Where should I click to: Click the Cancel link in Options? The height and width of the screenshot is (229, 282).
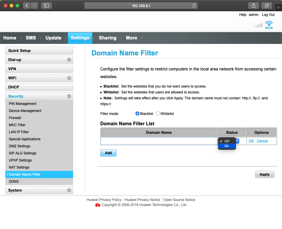tap(262, 141)
